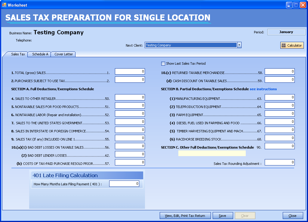Focus Sales Tax Rounding Adjustment field
Image resolution: width=308 pixels, height=222 pixels.
coord(280,162)
